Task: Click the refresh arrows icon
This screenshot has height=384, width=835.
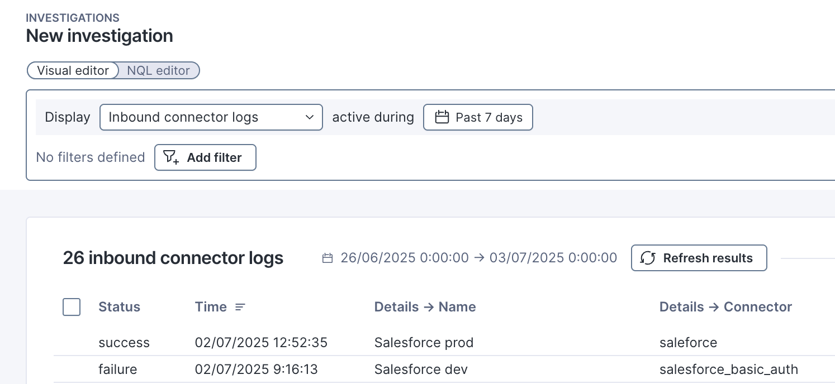Action: (648, 258)
